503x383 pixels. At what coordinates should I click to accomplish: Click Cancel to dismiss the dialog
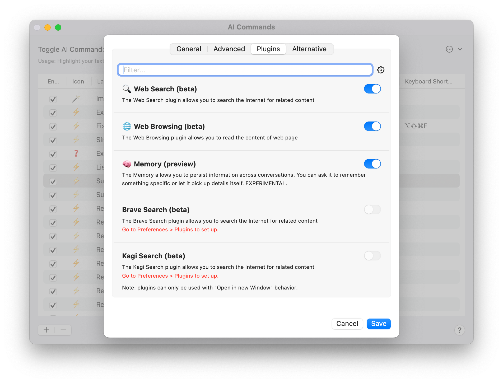pyautogui.click(x=347, y=324)
